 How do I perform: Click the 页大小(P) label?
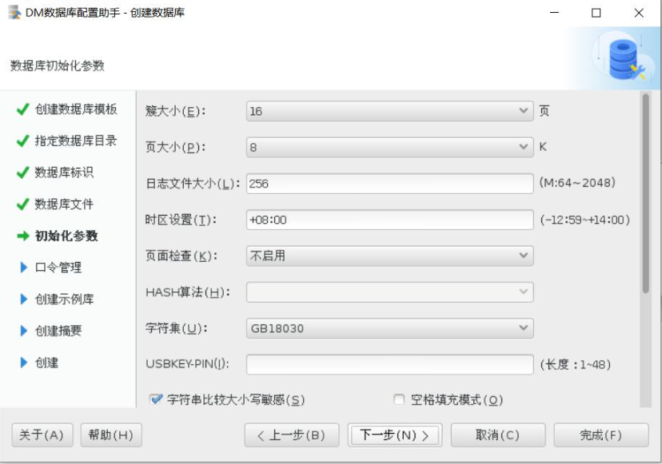[x=175, y=147]
